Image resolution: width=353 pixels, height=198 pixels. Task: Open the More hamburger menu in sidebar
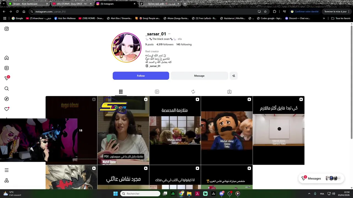click(x=7, y=170)
